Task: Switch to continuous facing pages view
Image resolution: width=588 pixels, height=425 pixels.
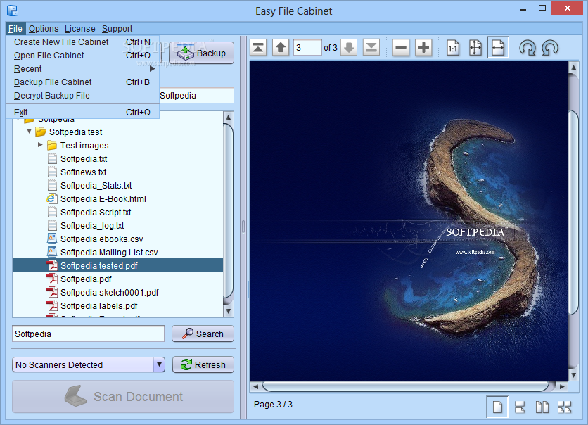Action: click(564, 407)
